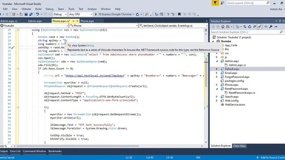
Task: Click the comment selection icon in the toolbar
Action: click(168, 14)
